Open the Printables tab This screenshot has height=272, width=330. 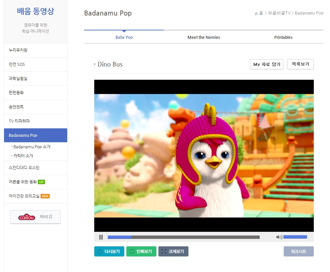point(283,37)
